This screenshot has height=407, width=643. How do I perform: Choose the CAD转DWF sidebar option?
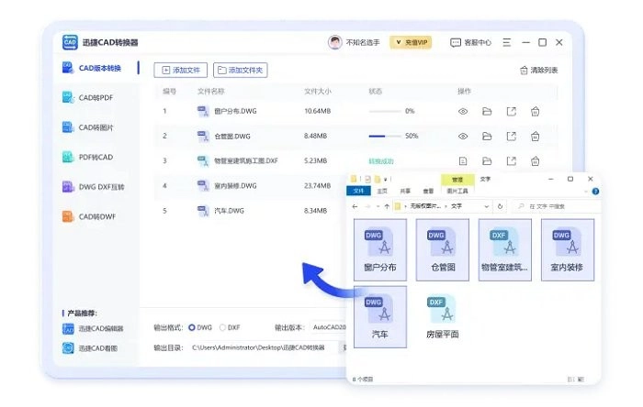(95, 216)
